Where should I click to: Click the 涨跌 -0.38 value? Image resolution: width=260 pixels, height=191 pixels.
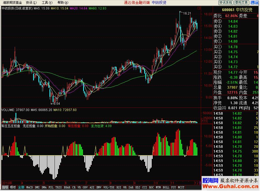233,77
